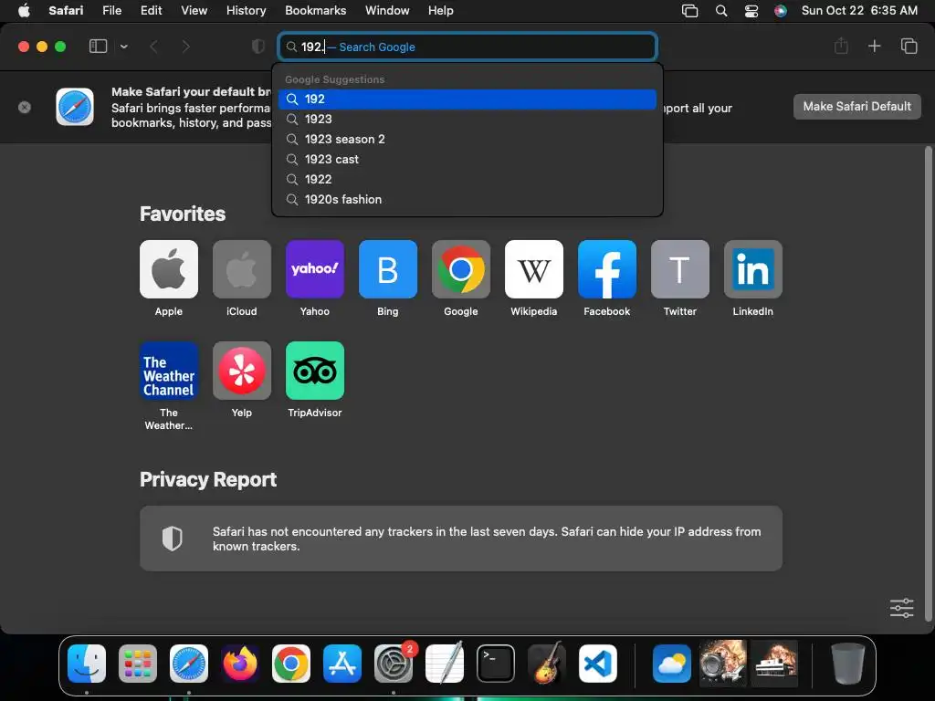935x701 pixels.
Task: Open the iCloud favorite
Action: click(x=241, y=269)
